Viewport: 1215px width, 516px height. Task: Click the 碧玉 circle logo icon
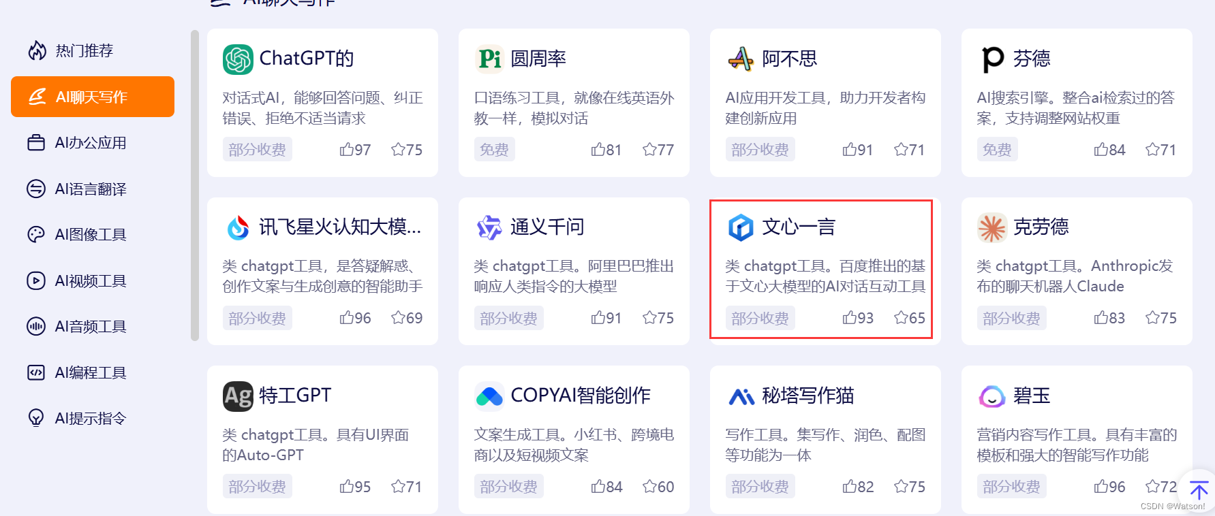tap(992, 396)
